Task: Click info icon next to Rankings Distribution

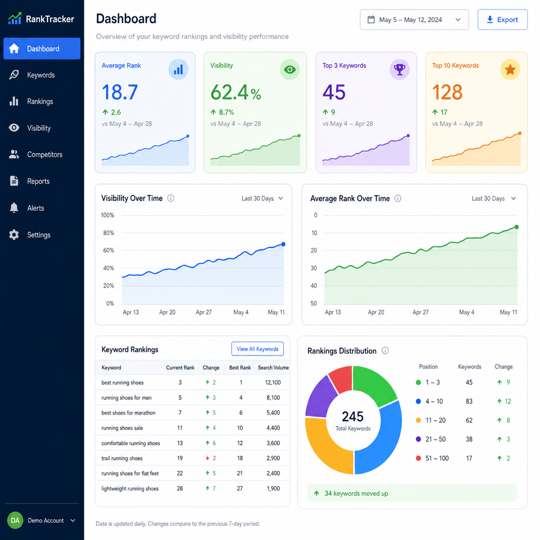Action: point(385,351)
